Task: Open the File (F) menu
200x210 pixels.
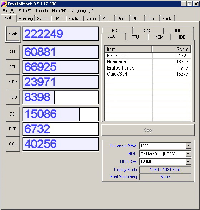Action: click(x=9, y=11)
